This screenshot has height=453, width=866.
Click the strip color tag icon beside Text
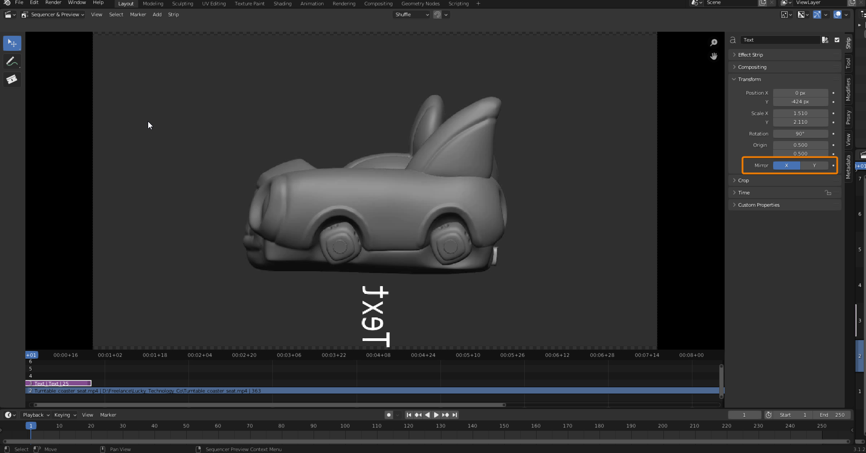[825, 40]
